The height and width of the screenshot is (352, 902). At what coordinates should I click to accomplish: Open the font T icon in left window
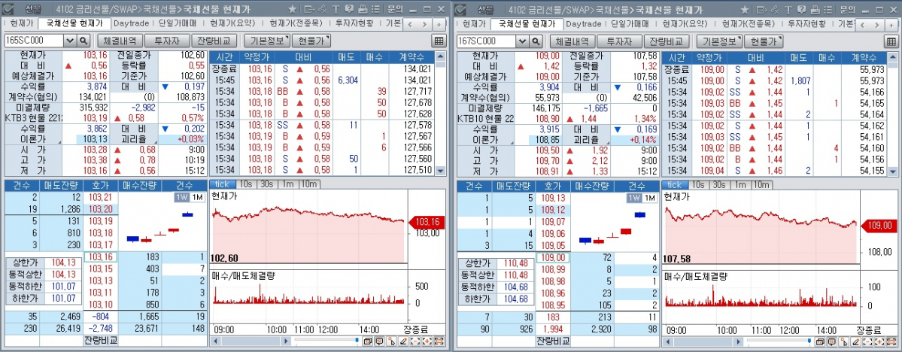click(336, 9)
